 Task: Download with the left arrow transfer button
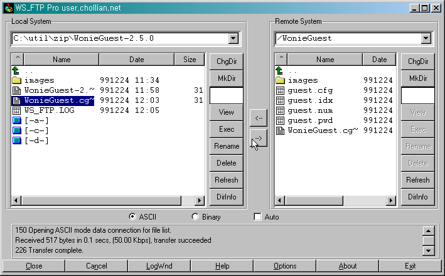(258, 118)
